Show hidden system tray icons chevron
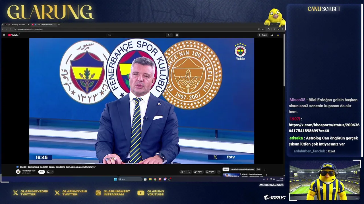 pos(264,179)
